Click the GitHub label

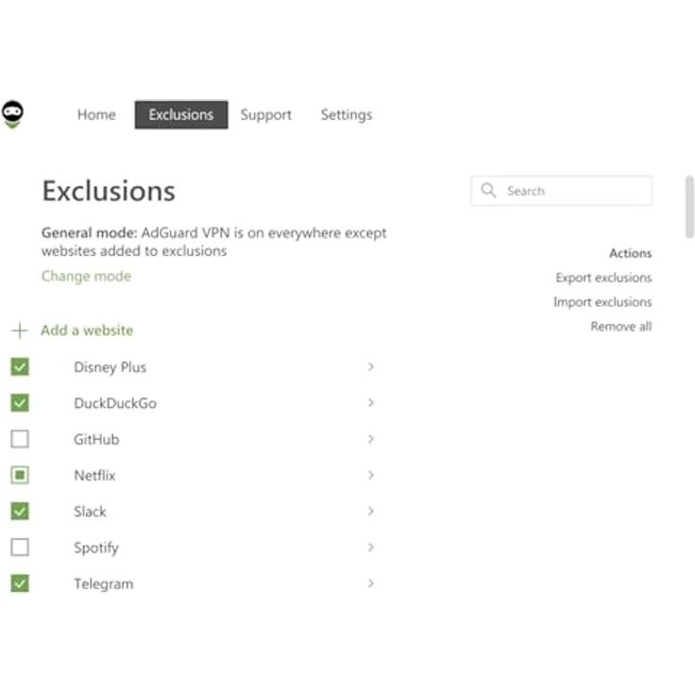pos(96,440)
